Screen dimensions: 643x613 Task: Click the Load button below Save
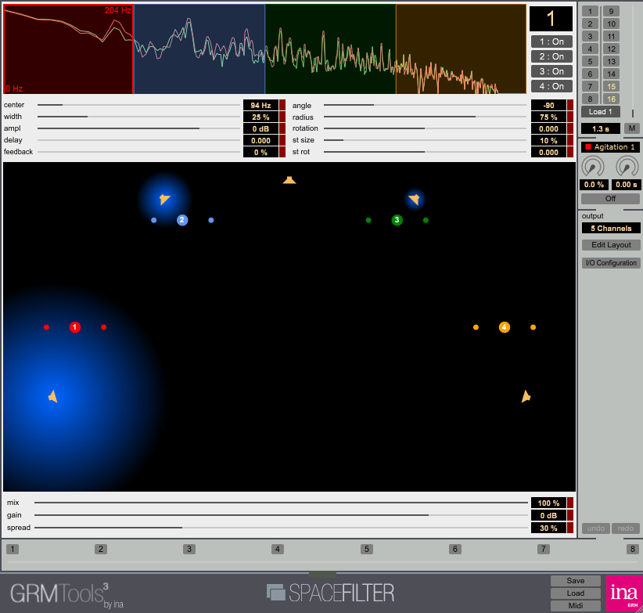(x=576, y=593)
